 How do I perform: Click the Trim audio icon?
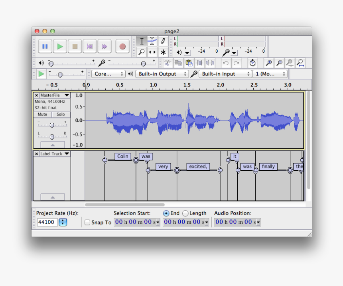[199, 63]
